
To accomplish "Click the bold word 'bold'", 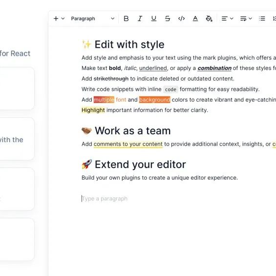I will [x=115, y=68].
